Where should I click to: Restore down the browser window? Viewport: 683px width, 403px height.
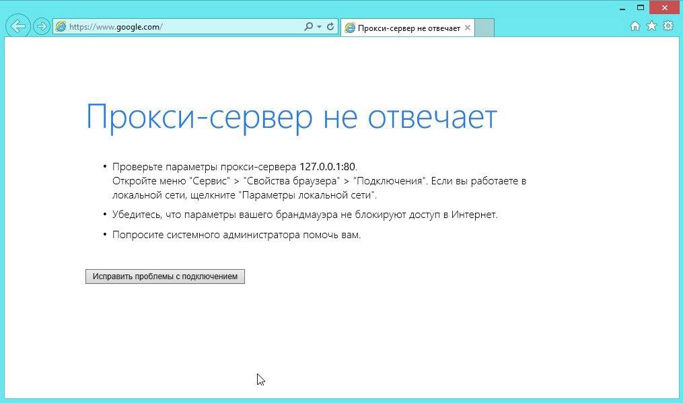click(641, 7)
